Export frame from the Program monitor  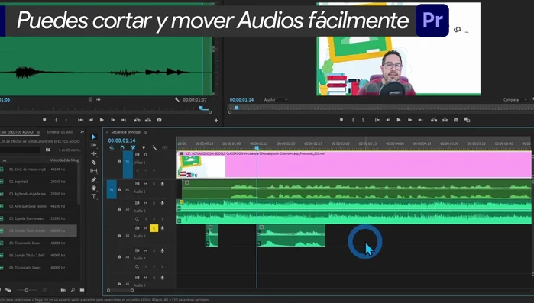pos(456,120)
